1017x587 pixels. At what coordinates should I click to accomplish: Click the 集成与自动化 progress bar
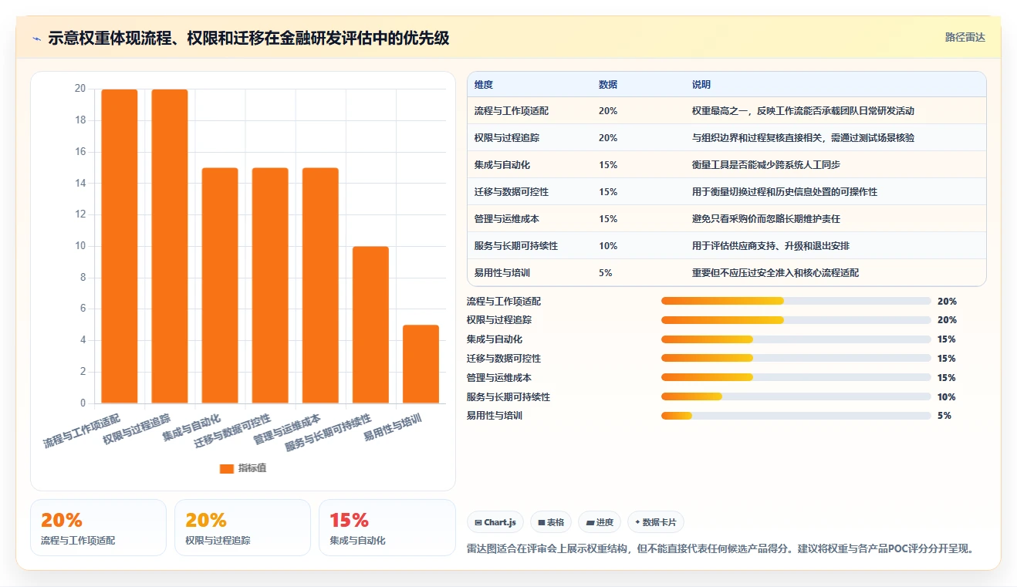click(796, 339)
